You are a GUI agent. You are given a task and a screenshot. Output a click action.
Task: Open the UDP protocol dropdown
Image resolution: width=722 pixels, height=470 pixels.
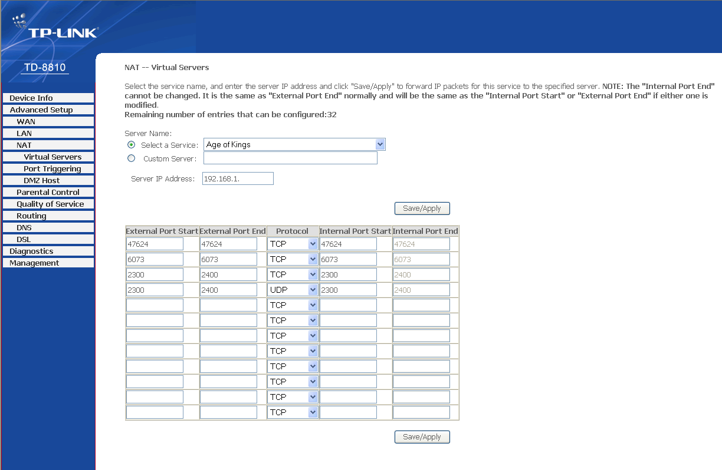(x=293, y=290)
